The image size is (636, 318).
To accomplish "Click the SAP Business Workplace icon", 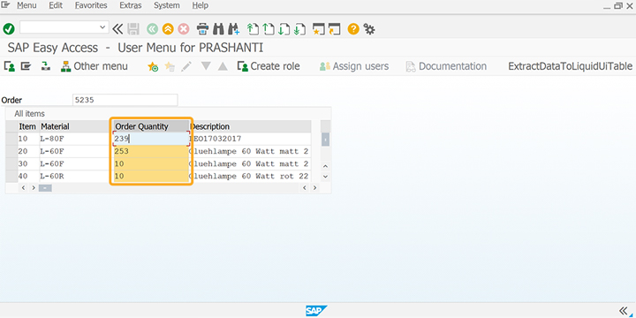I will 46,66.
